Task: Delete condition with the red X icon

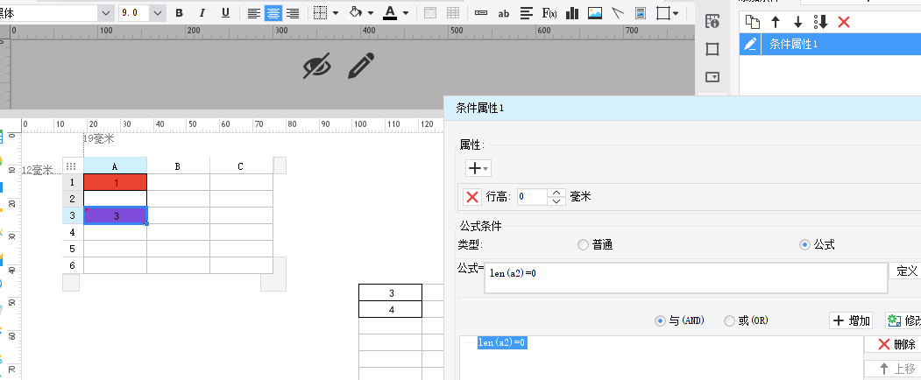Action: (x=844, y=21)
